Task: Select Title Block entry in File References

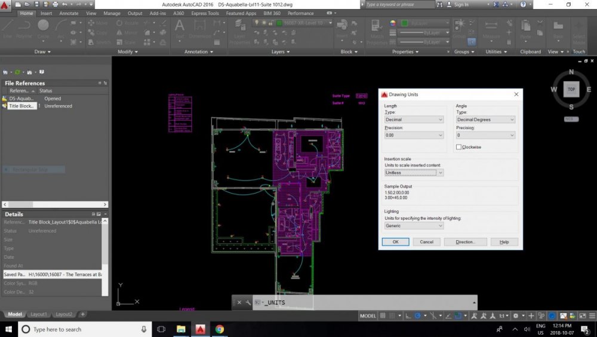Action: pyautogui.click(x=22, y=106)
